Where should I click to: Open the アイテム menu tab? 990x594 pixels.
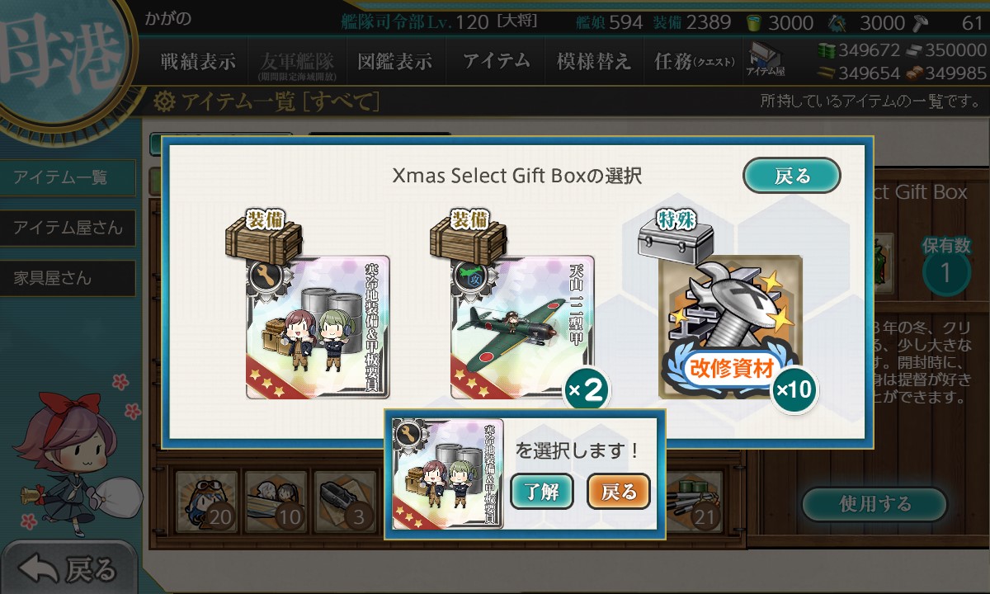tap(496, 61)
